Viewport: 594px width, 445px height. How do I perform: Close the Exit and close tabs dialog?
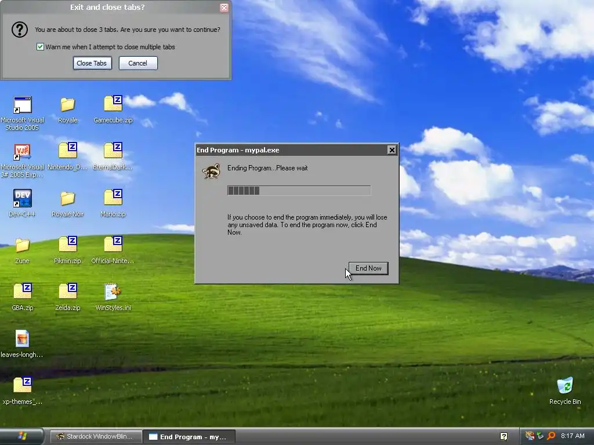click(x=224, y=7)
